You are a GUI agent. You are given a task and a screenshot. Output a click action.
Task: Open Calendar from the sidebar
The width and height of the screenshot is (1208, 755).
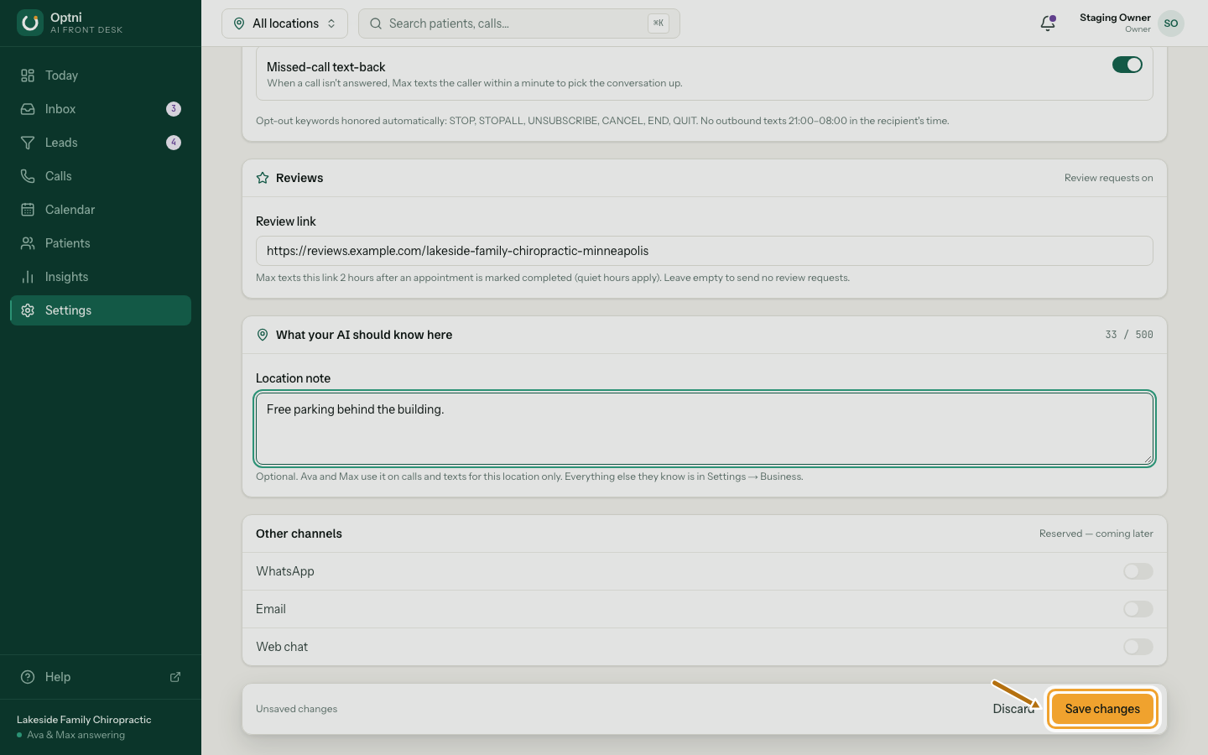tap(101, 210)
